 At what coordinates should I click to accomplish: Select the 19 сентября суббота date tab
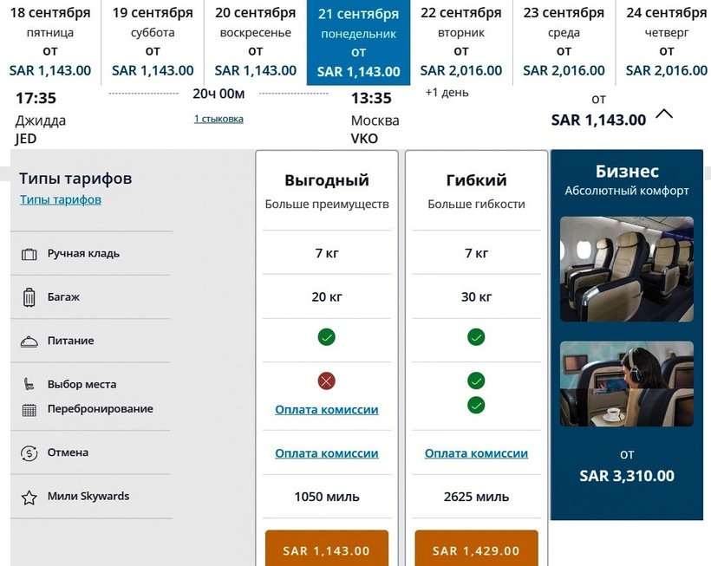point(153,42)
